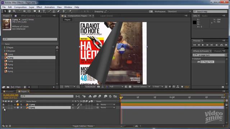
Task: Open the File menu
Action: click(4, 7)
